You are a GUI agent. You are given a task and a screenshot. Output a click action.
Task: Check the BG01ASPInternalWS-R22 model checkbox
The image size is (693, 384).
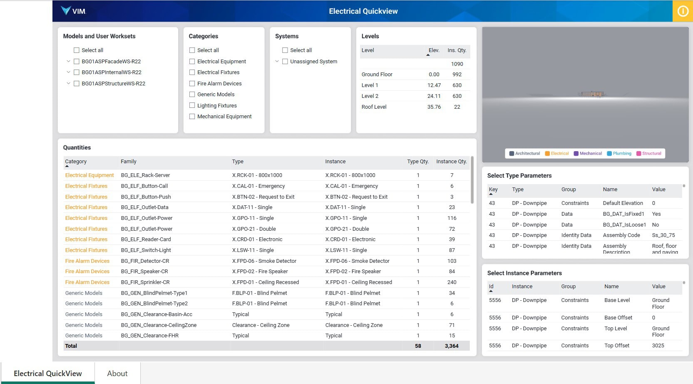tap(77, 72)
